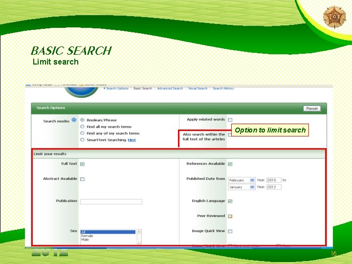Click the Sex list scrollbar up arrow
The image size is (352, 264).
139,232
